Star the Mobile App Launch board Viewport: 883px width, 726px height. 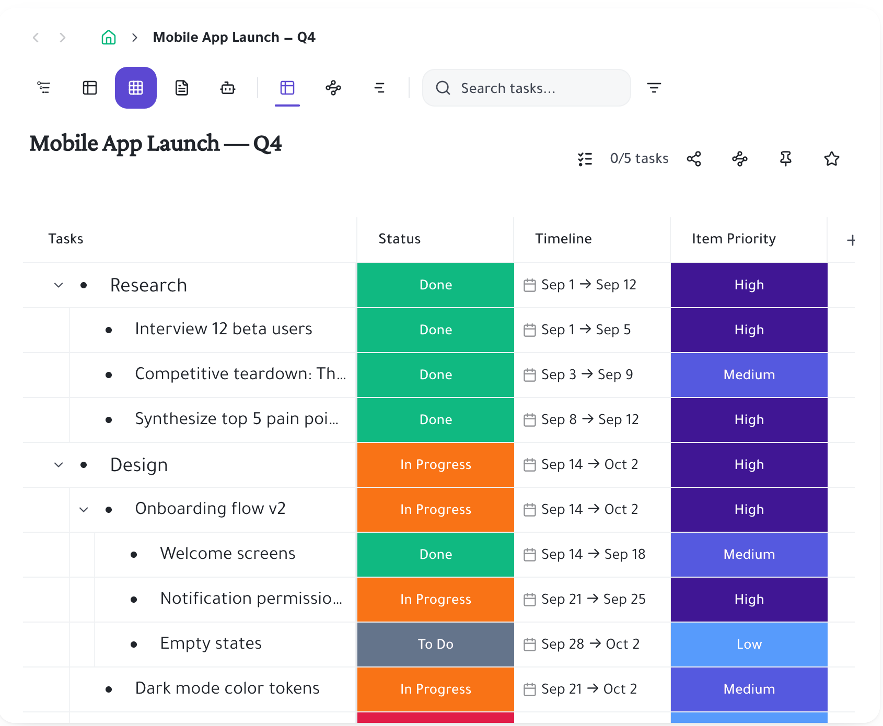click(832, 159)
